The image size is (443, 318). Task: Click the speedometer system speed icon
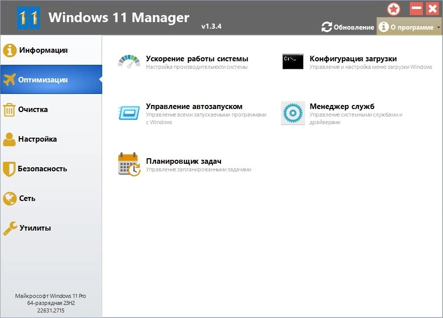point(129,61)
